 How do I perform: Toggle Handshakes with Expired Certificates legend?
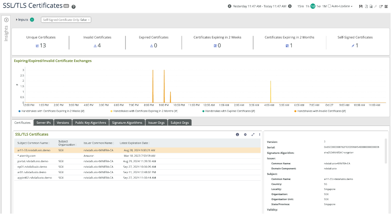(229, 111)
